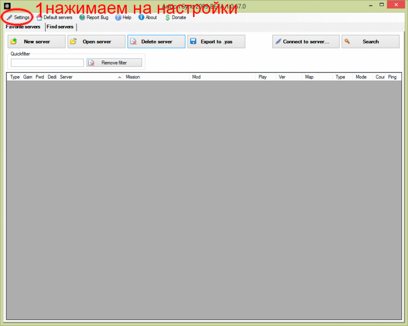Click the floppy disk Export icon
This screenshot has width=408, height=326.
point(193,42)
